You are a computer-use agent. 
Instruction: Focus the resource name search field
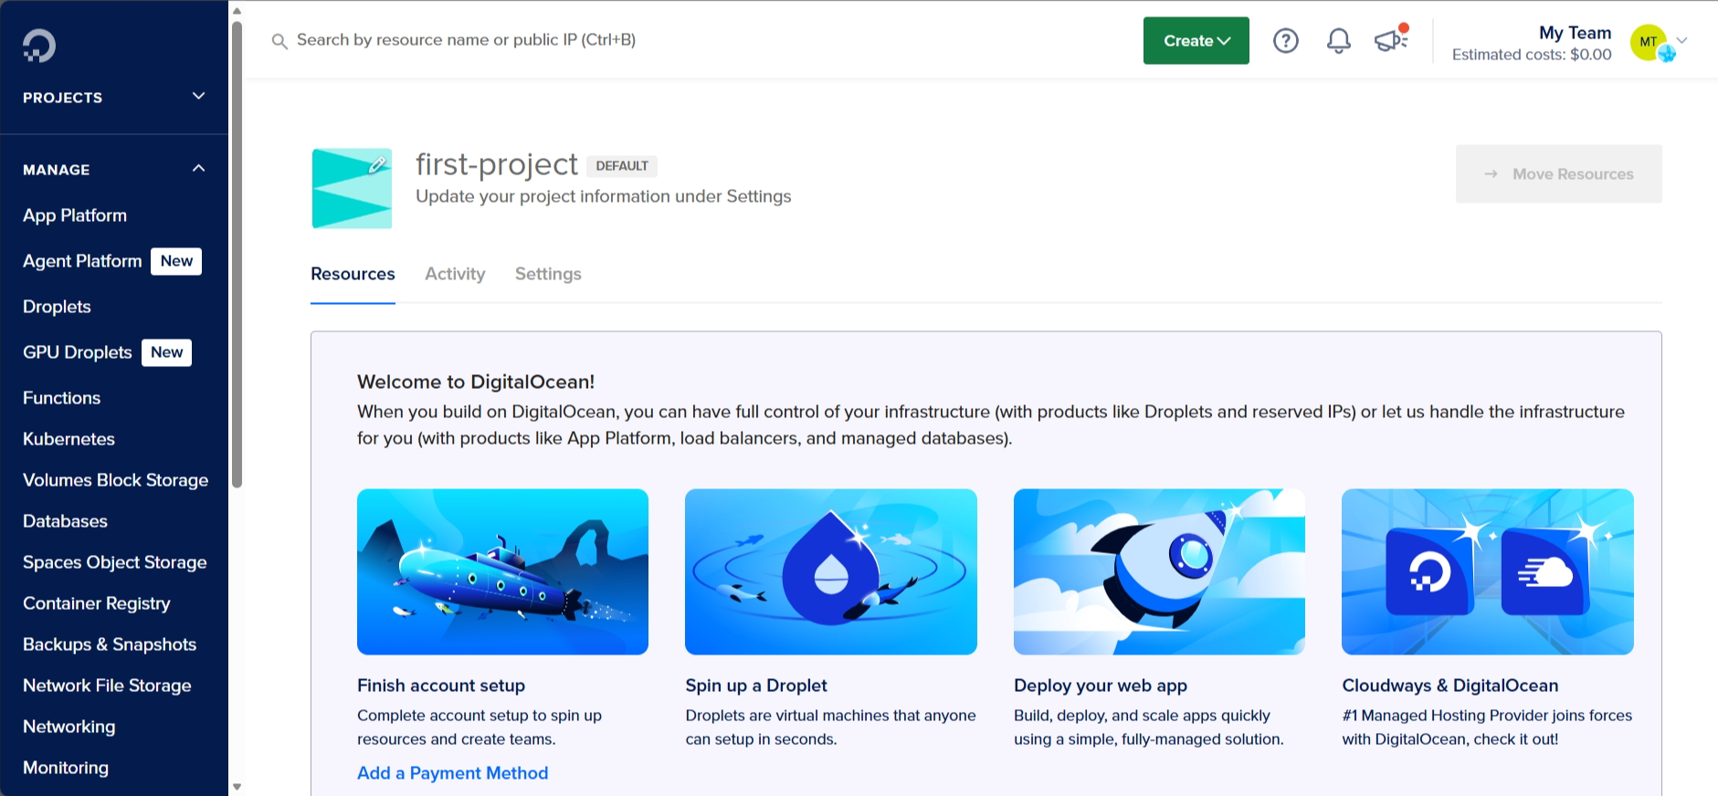pos(466,40)
